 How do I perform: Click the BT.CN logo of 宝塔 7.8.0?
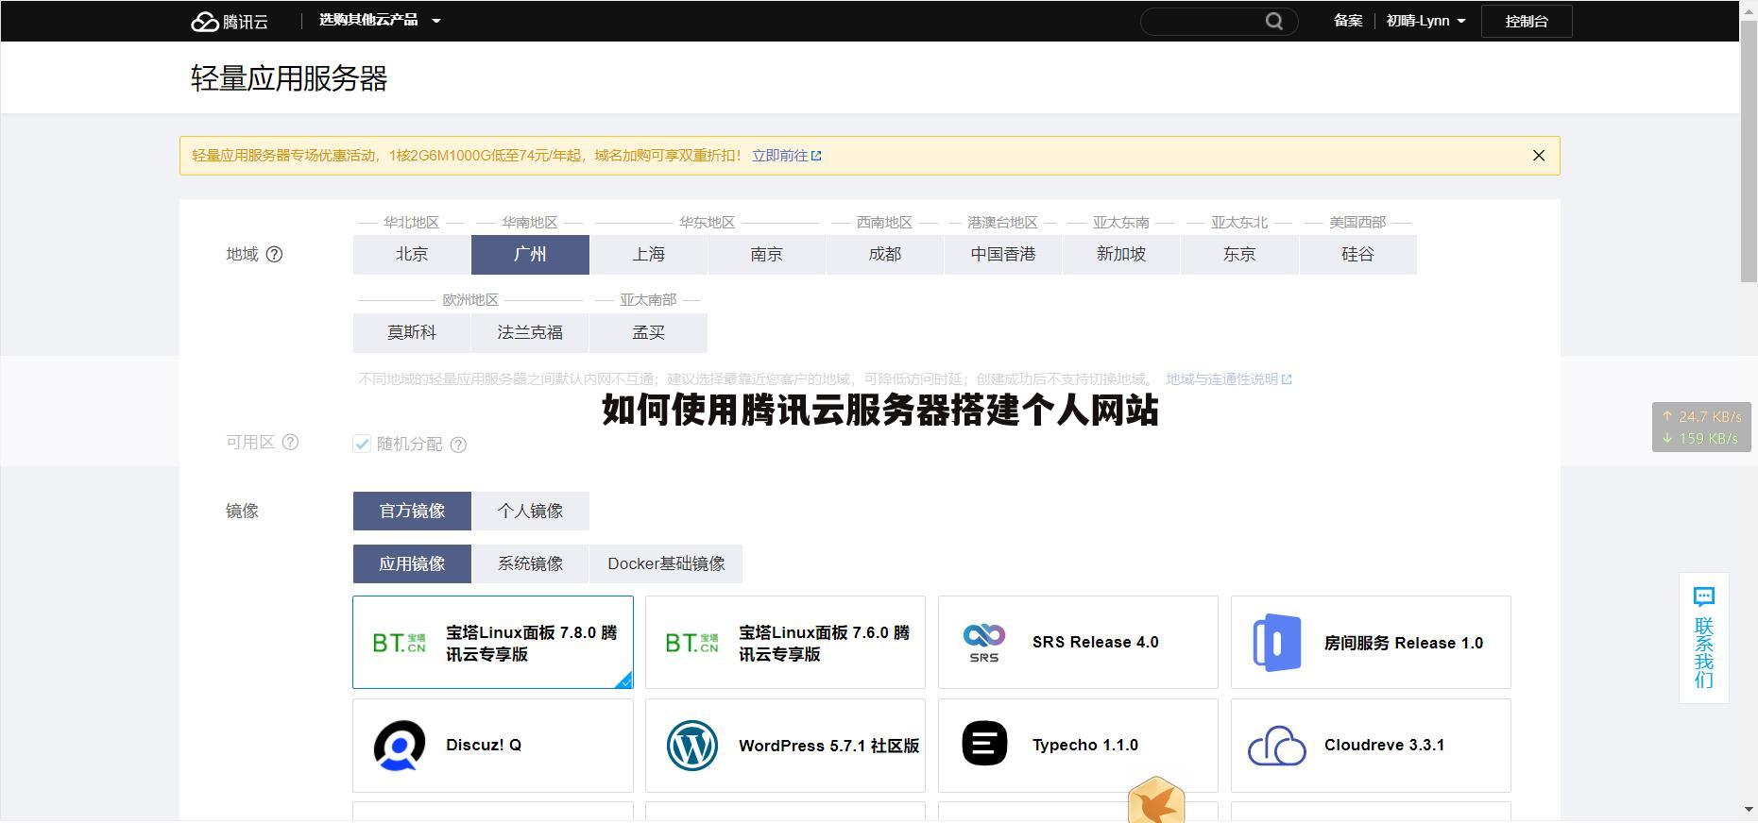399,643
